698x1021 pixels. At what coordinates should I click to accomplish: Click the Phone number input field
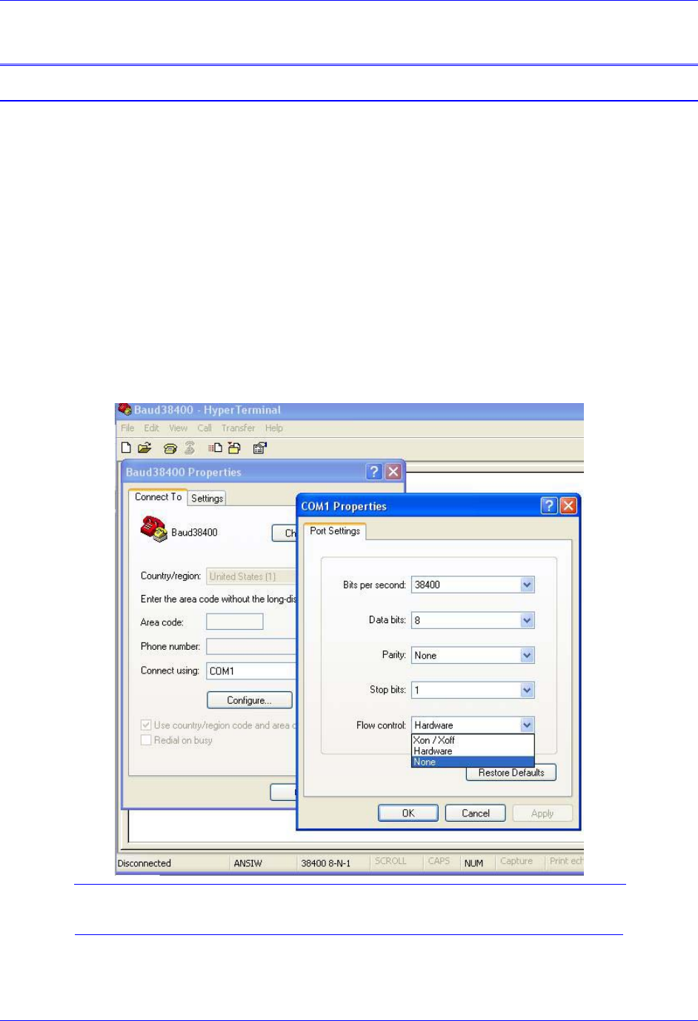point(251,646)
